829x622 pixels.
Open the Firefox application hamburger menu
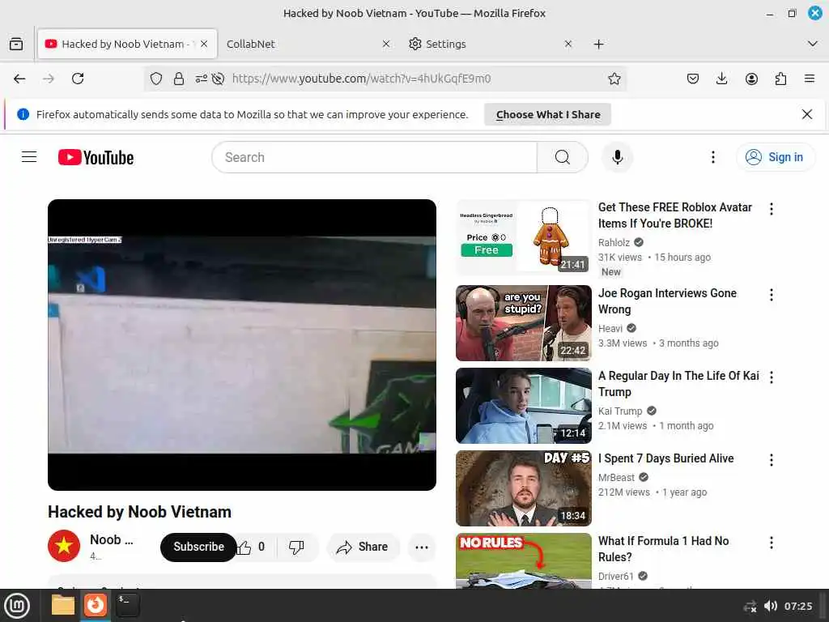tap(810, 79)
